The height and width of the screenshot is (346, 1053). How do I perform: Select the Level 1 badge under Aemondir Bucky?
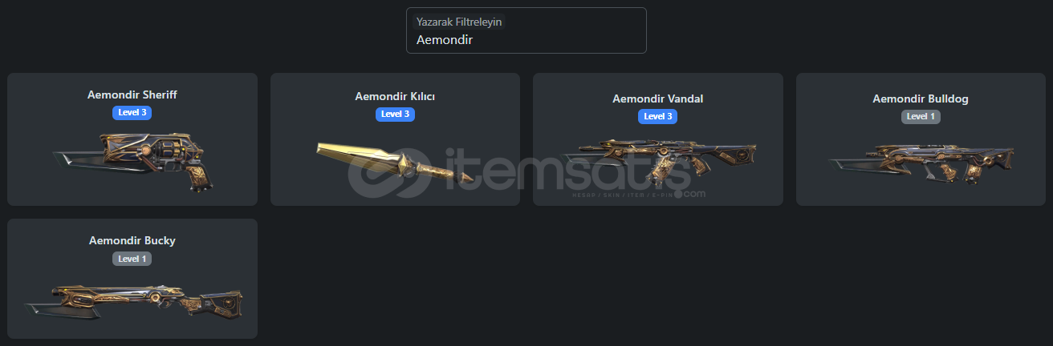tap(132, 259)
